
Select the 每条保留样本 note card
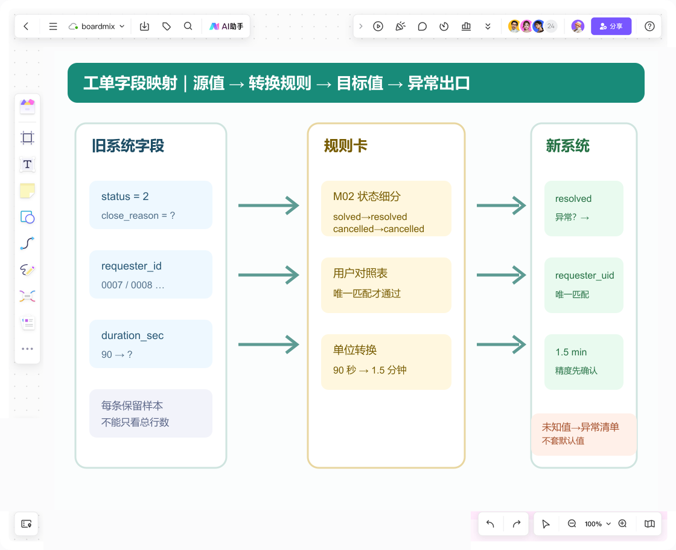pos(151,413)
